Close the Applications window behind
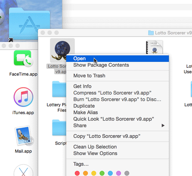 coord(4,46)
